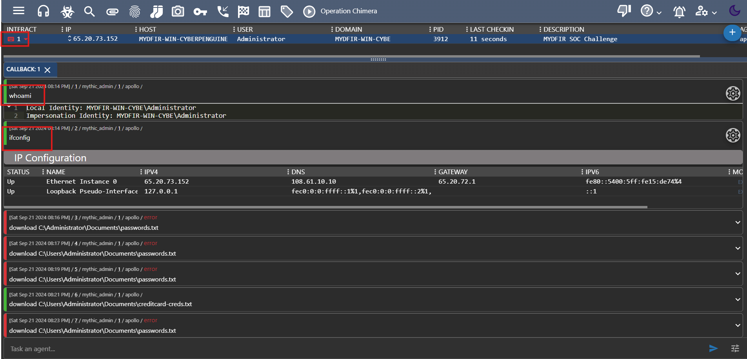Click the whoami task command
Image resolution: width=747 pixels, height=359 pixels.
[20, 96]
